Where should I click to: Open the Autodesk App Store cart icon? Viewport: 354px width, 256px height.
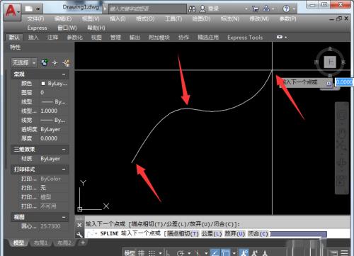pyautogui.click(x=256, y=9)
